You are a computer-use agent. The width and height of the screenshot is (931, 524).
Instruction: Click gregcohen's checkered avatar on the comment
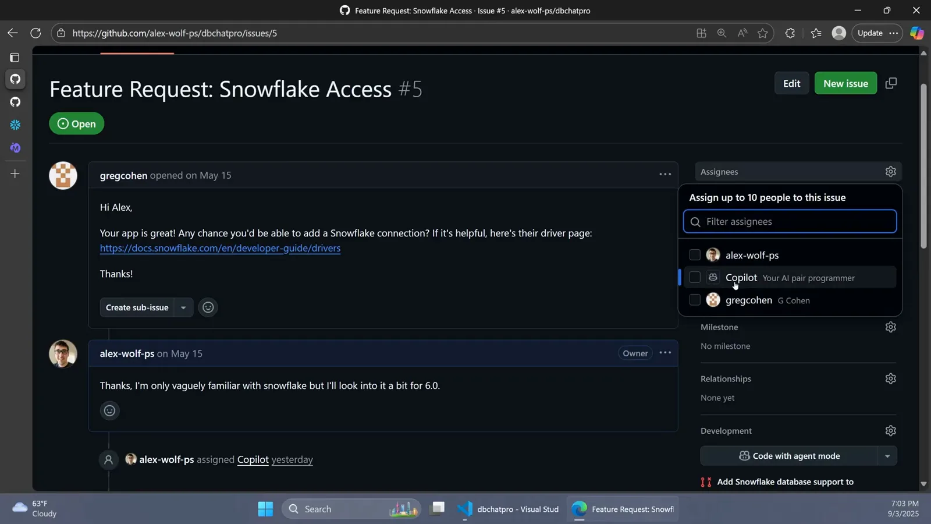pyautogui.click(x=63, y=175)
